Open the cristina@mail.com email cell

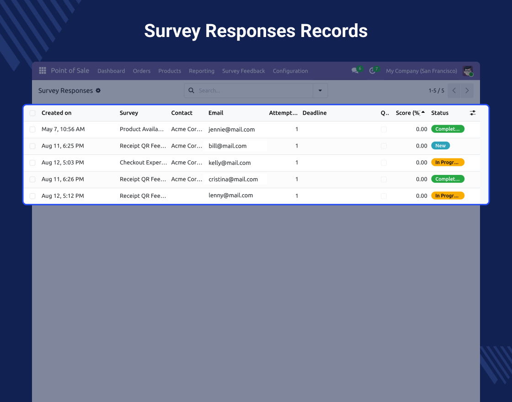pos(233,179)
